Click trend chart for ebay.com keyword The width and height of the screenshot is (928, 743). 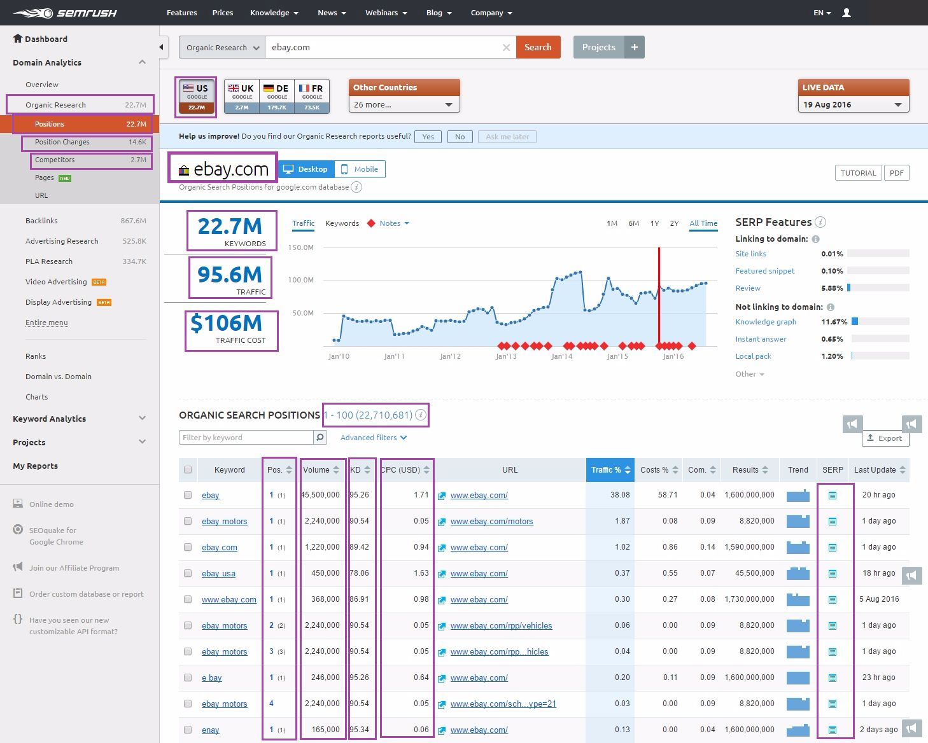tap(798, 547)
